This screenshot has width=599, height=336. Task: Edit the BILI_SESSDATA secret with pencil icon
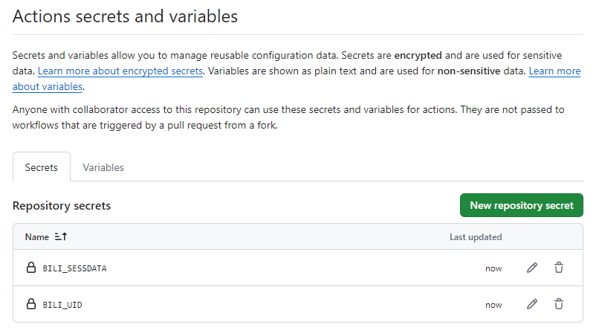[x=531, y=268]
